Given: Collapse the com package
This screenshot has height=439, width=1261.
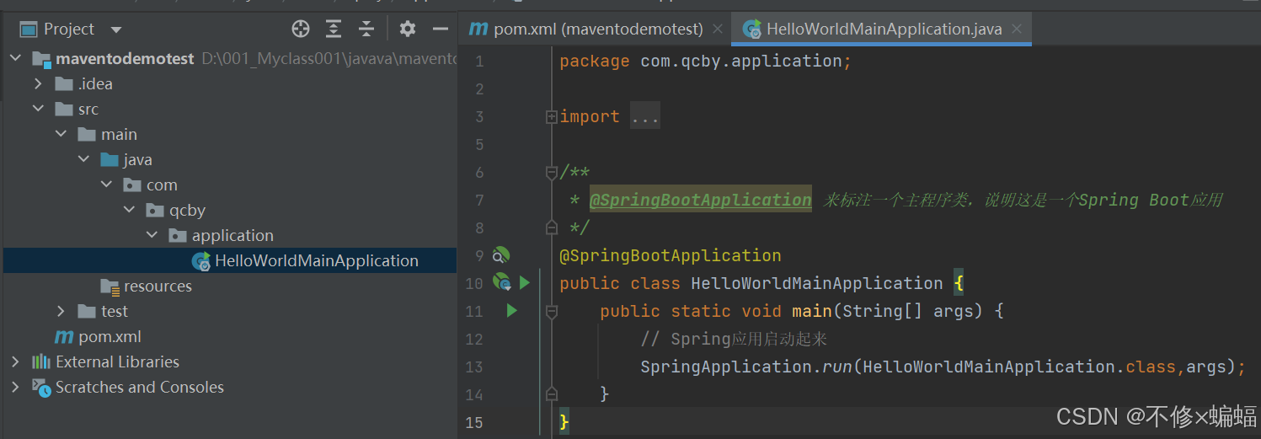Looking at the screenshot, I should point(106,185).
